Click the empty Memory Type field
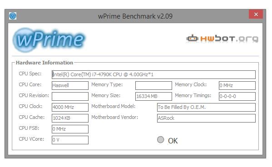This screenshot has width=272, height=167. [x=153, y=85]
